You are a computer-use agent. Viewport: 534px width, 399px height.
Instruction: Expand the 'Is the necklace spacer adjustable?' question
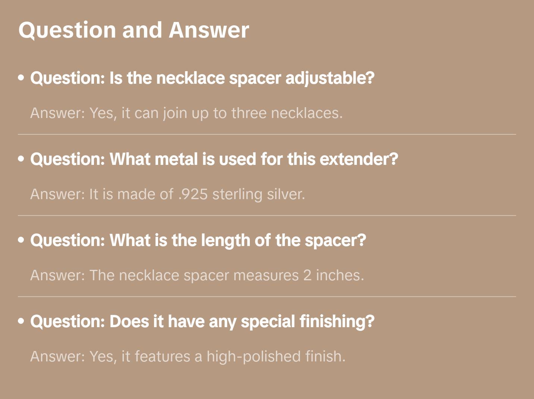[x=202, y=78]
